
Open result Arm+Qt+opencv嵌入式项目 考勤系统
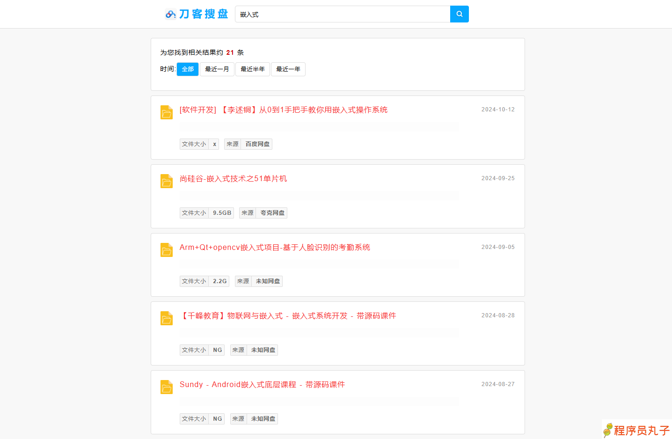275,248
